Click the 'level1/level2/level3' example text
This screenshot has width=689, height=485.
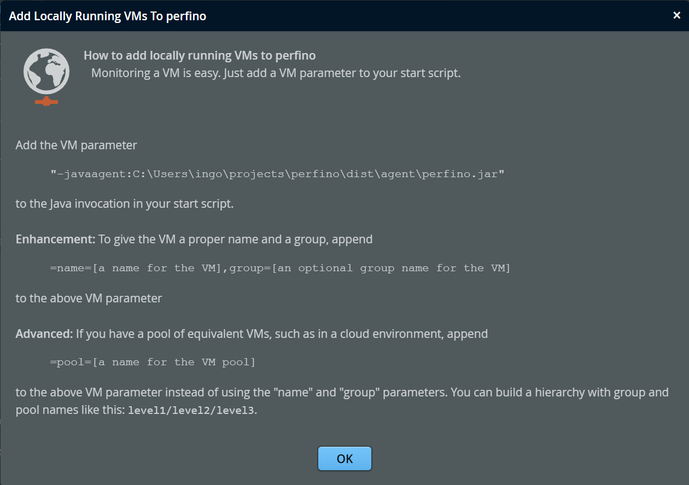point(191,410)
